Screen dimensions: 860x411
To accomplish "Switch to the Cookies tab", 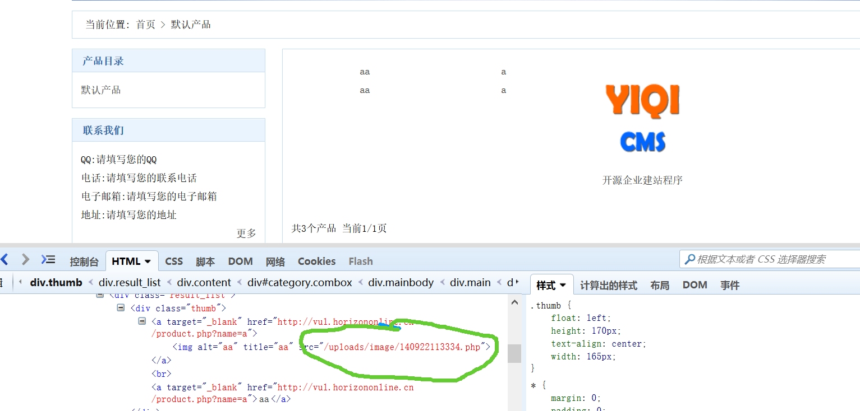I will coord(316,261).
